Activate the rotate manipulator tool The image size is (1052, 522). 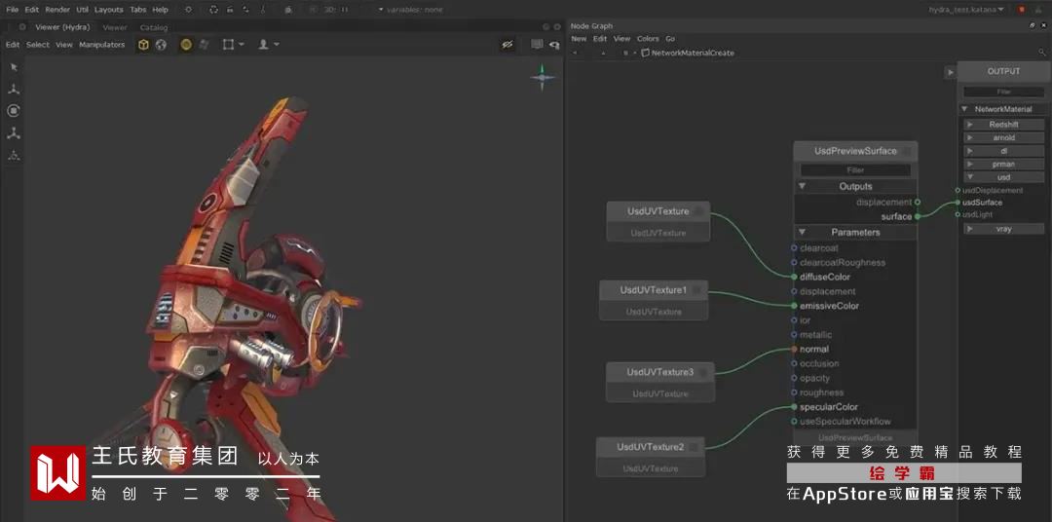14,111
